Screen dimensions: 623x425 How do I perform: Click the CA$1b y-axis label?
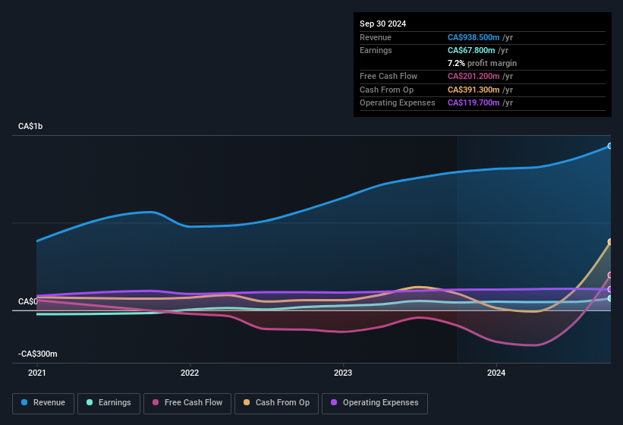pos(30,126)
